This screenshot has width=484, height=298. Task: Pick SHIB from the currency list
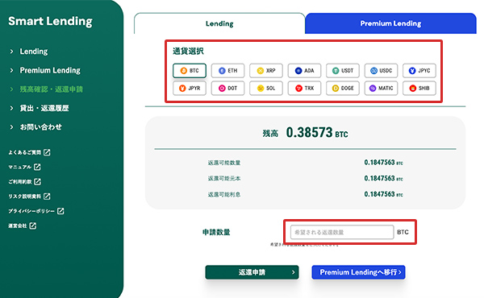point(419,88)
